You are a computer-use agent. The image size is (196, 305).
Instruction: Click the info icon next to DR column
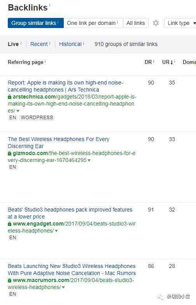[x=154, y=62]
